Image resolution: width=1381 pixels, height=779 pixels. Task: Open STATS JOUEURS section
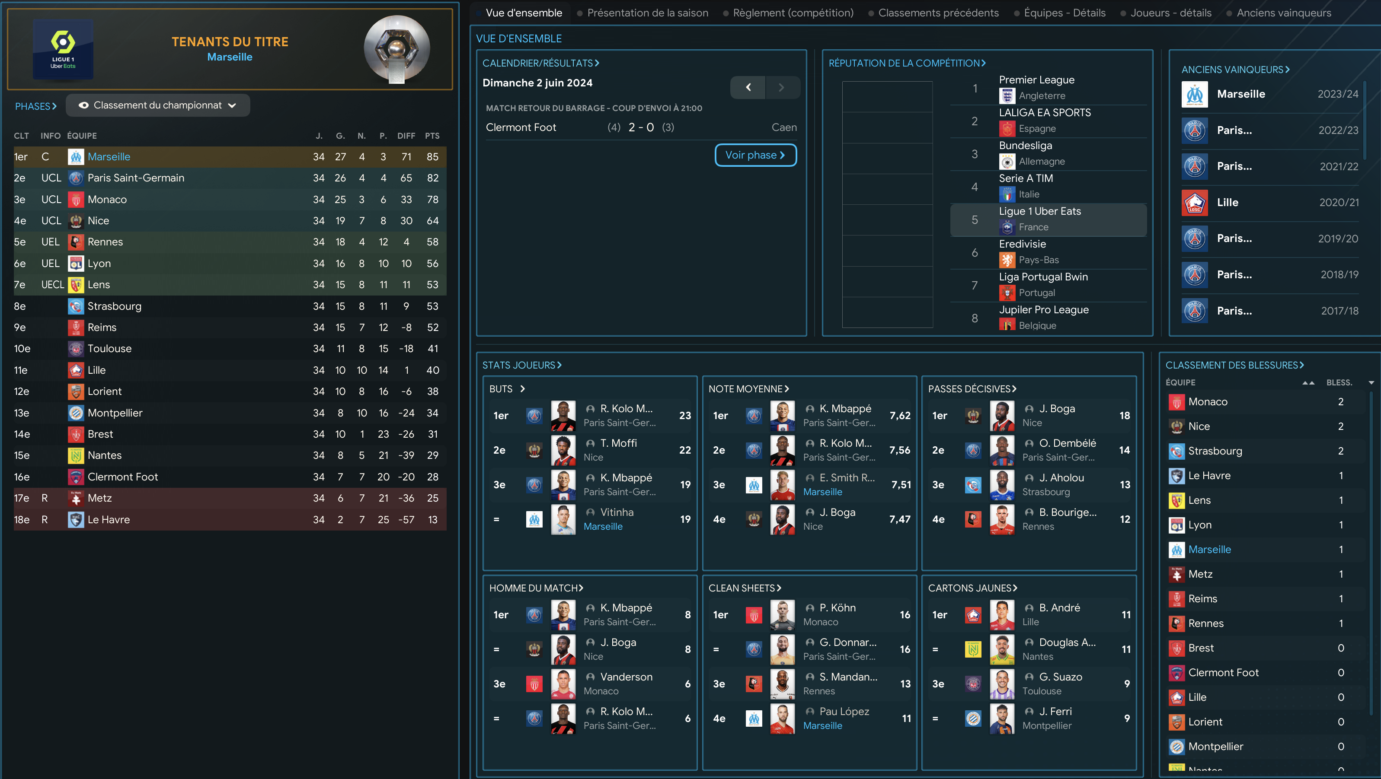(521, 365)
